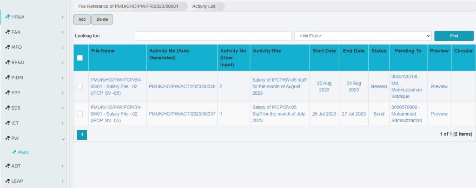Open Preview link for the August activity
This screenshot has height=188, width=476.
(439, 86)
